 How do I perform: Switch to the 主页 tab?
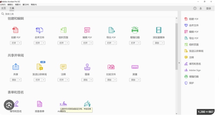pyautogui.click(x=4, y=8)
